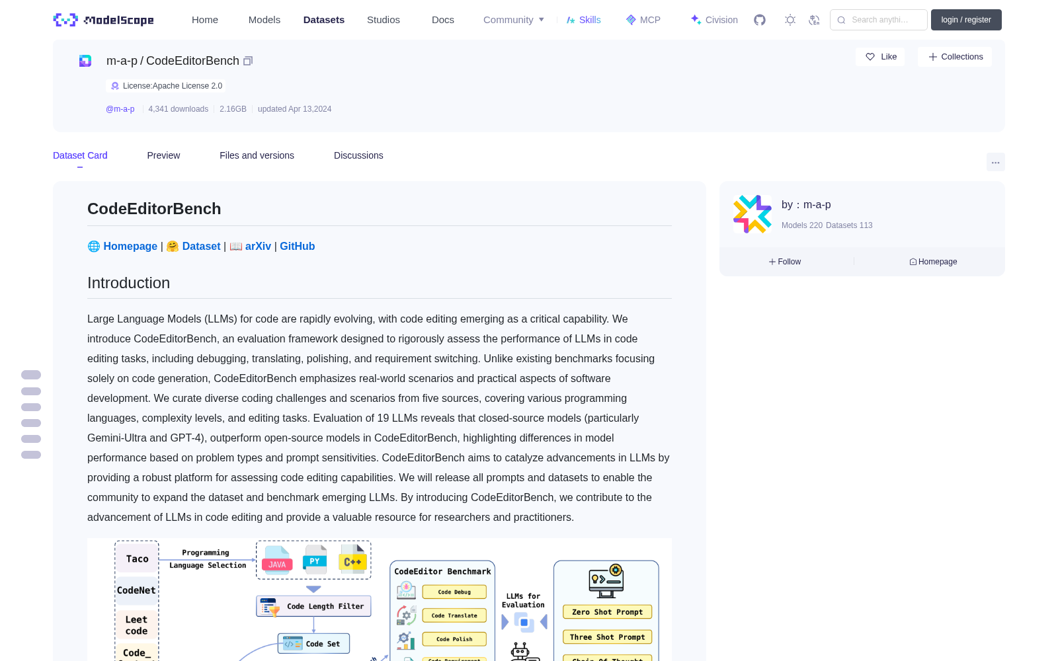
Task: Click 'Datasets 113' in the org card
Action: (x=849, y=225)
